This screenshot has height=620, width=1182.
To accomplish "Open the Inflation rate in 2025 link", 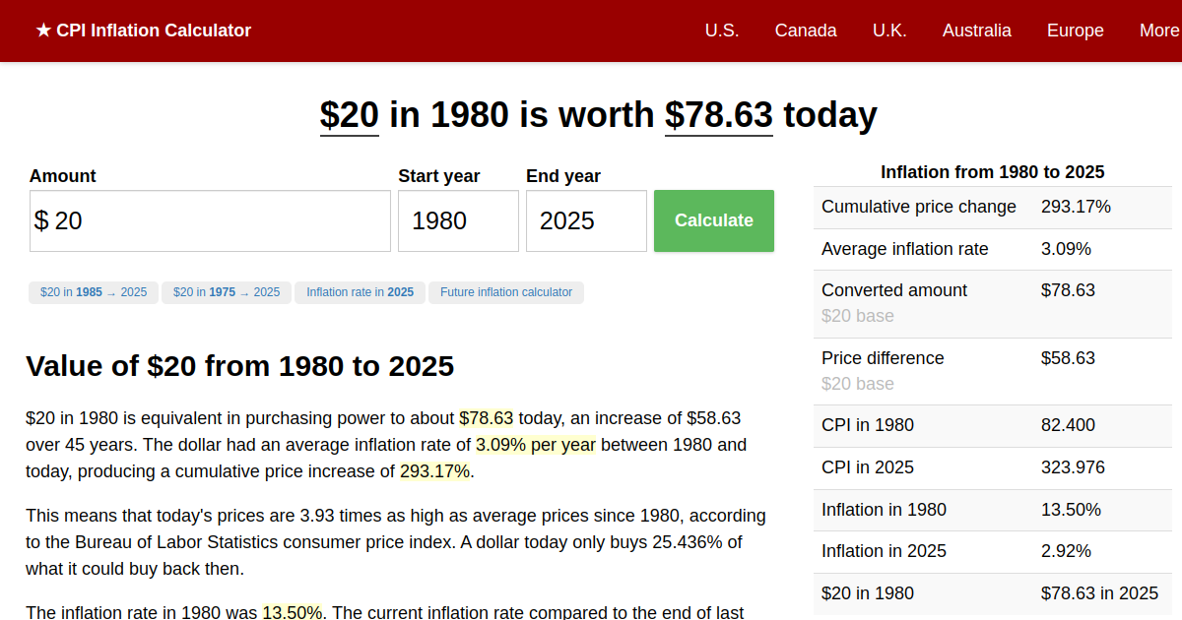I will (360, 292).
